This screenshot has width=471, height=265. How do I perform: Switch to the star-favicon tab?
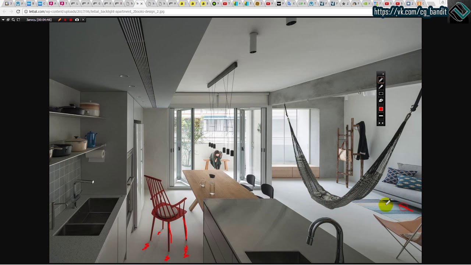click(345, 4)
